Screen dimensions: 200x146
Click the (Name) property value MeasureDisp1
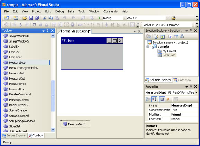(184, 106)
